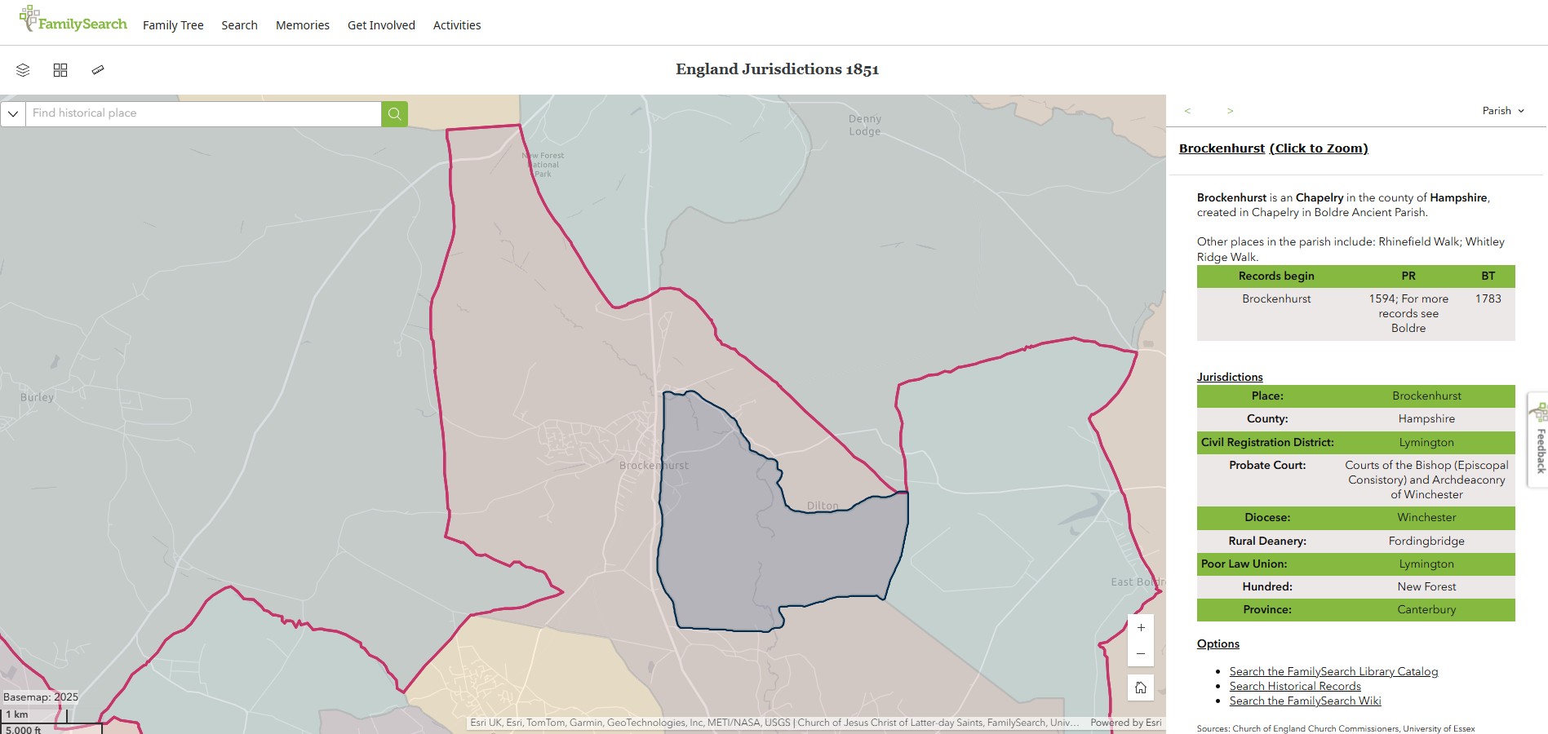
Task: Zoom out on the map
Action: click(1140, 654)
